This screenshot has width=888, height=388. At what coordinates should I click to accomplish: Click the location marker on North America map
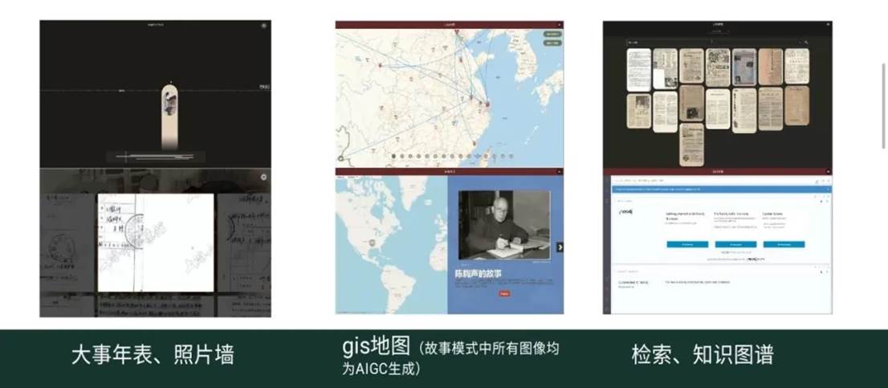point(371,240)
